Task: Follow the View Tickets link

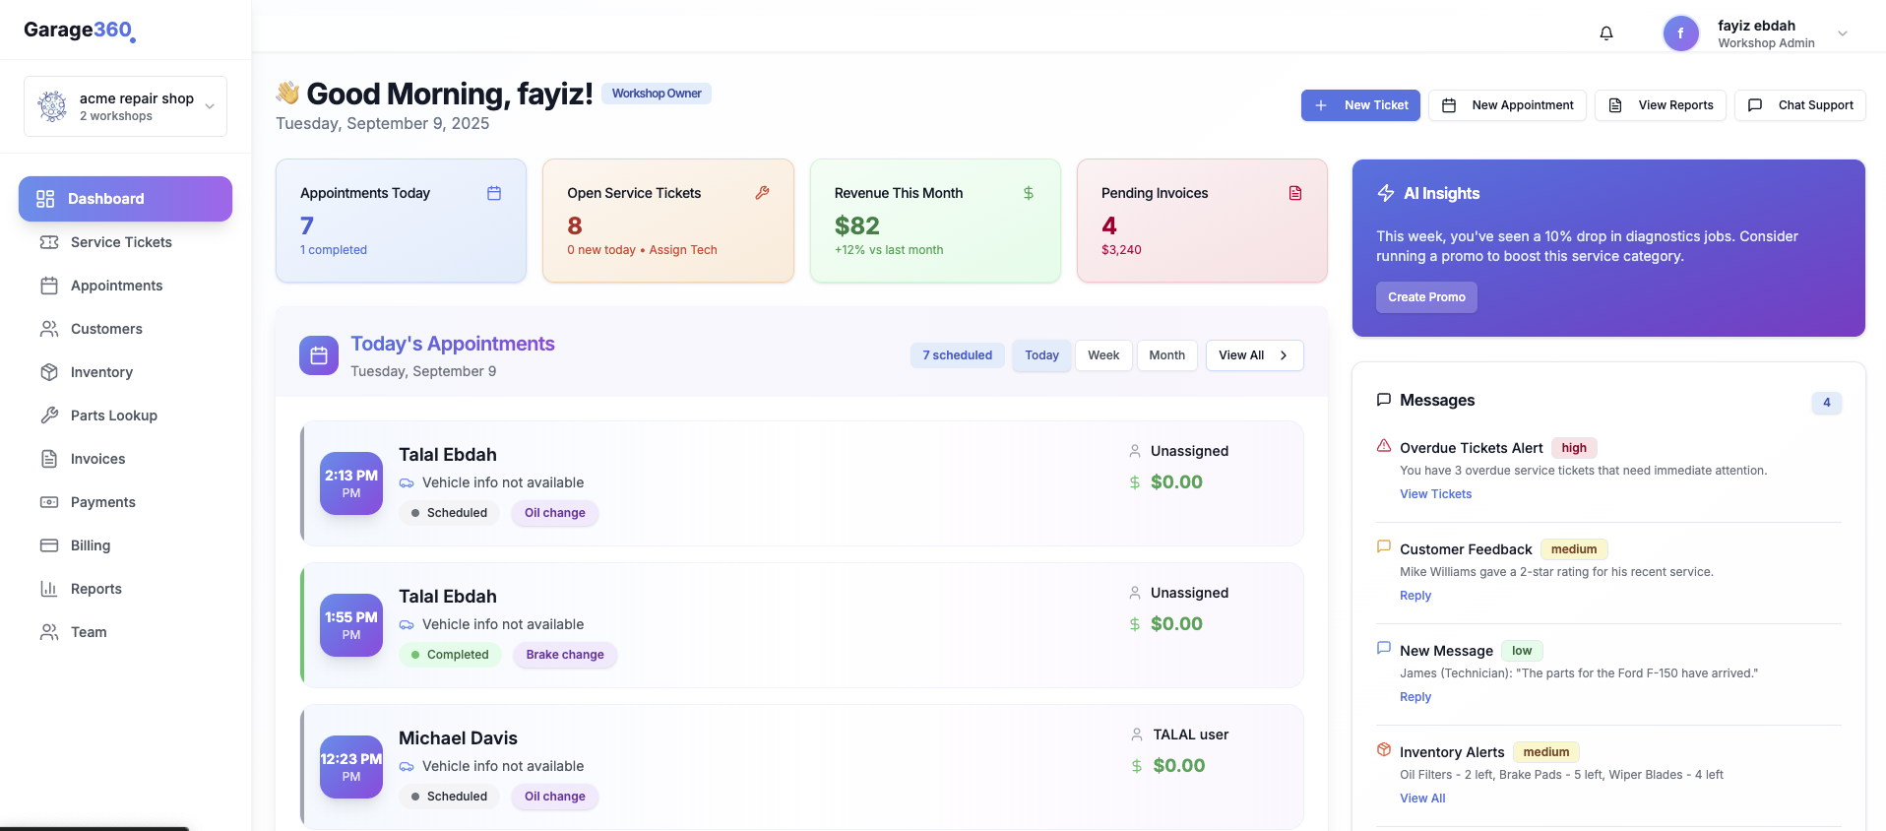Action: (1435, 494)
